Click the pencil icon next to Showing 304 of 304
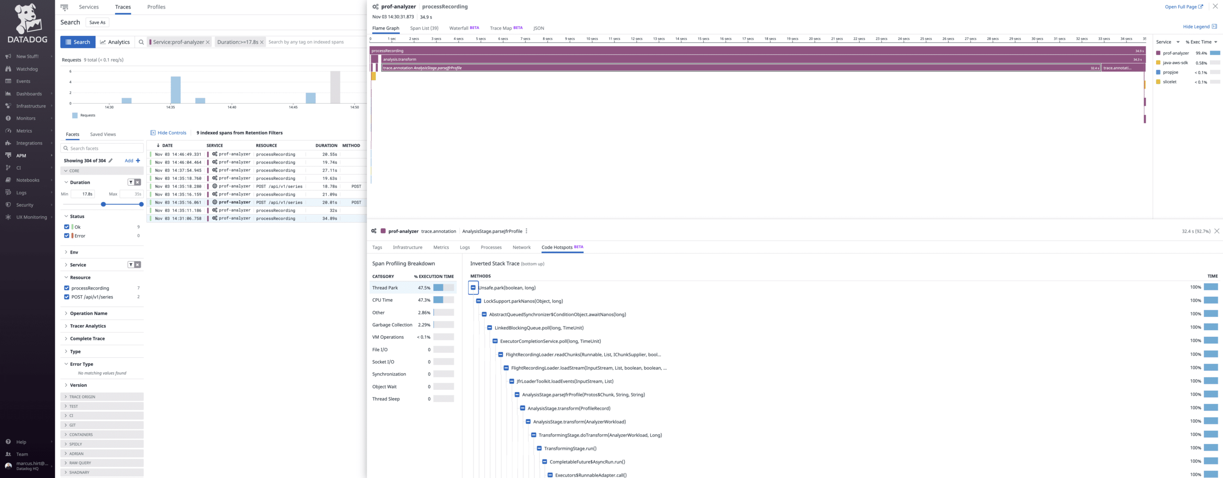 [x=111, y=161]
